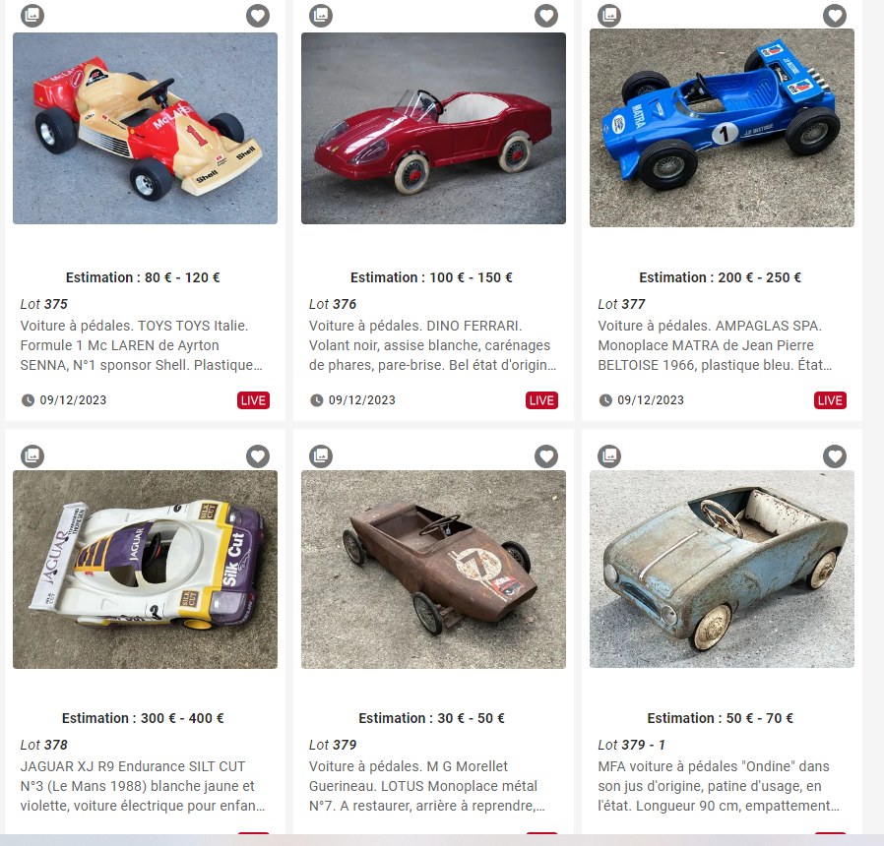Favorite the McLaren Lot 375 with heart
884x846 pixels.
click(x=258, y=15)
